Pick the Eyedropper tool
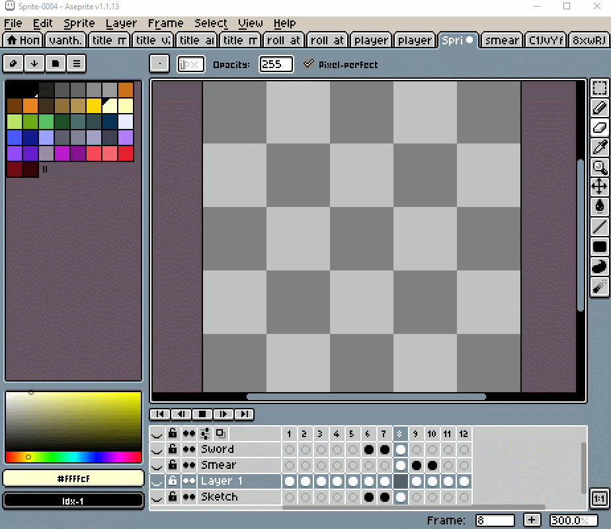The height and width of the screenshot is (529, 611). coord(599,147)
